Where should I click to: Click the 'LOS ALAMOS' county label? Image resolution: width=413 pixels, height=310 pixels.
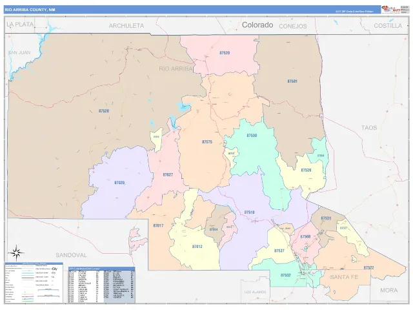click(256, 292)
